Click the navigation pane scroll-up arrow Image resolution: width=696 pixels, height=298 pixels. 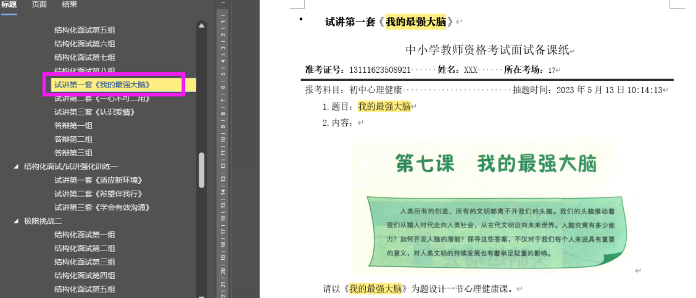click(x=201, y=25)
